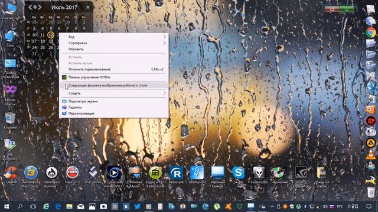Open Дождь на стекле folder icon
Viewport: 378px width, 212px height.
(x=321, y=177)
